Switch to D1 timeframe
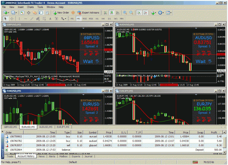This screenshot has width=228, height=165. coord(109,19)
